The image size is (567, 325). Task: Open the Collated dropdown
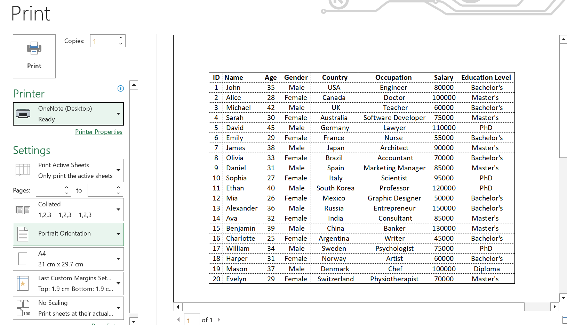tap(68, 209)
